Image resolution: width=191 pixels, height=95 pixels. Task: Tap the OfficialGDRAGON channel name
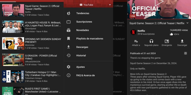33,62
